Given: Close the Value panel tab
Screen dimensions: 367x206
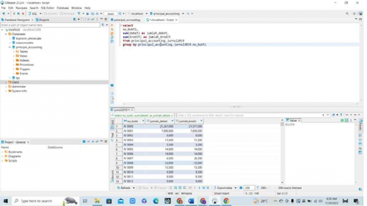Looking at the screenshot, I should click(x=299, y=120).
